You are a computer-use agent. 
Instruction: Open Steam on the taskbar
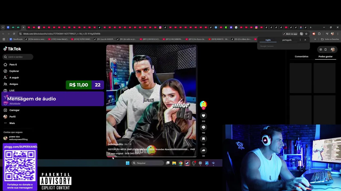point(187,163)
